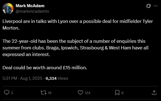This screenshot has height=101, width=161.
Task: Click the repost count 19
Action: click(50, 93)
